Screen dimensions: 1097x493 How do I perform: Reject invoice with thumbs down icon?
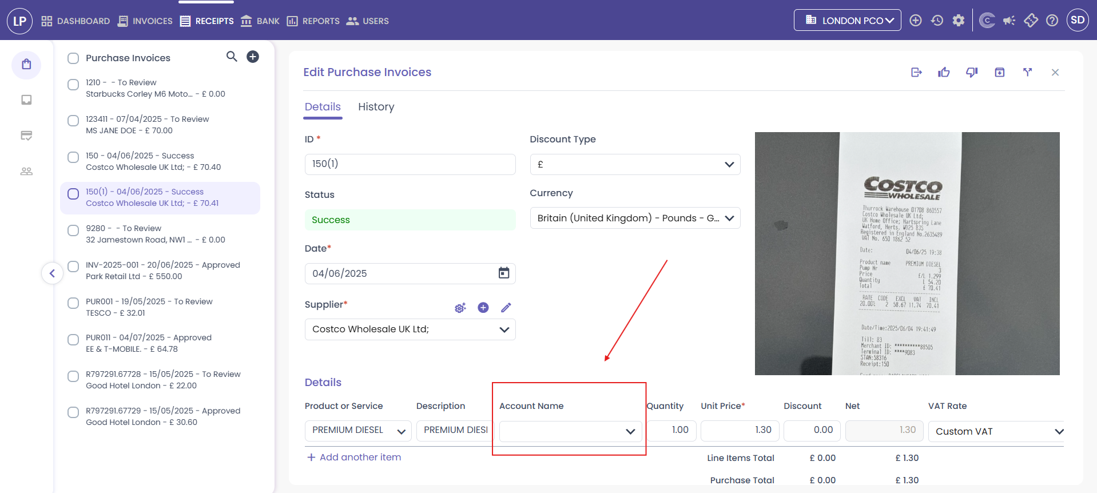[x=972, y=72]
